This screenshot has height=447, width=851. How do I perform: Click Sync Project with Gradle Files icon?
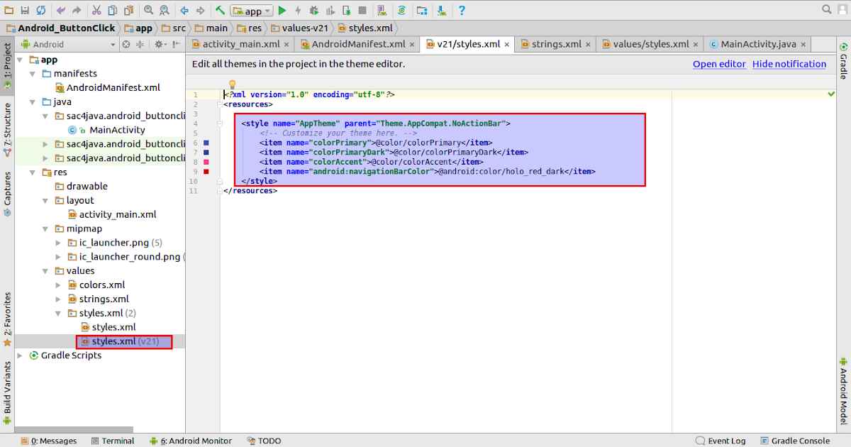401,10
